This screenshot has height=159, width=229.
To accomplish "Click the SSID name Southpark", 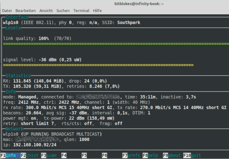I will click(x=129, y=23).
